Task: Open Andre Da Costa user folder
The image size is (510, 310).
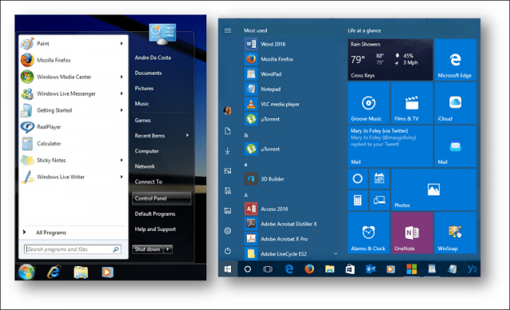Action: click(153, 57)
